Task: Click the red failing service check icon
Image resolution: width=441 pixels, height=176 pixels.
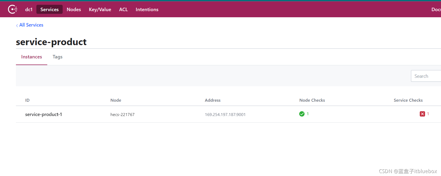Action: [422, 114]
